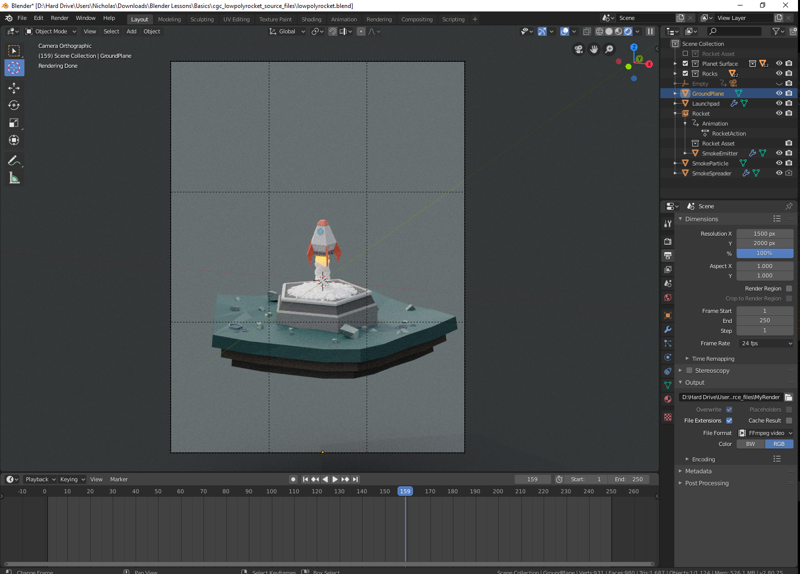Open the Frame Rate dropdown
Image resolution: width=800 pixels, height=574 pixels.
(765, 343)
